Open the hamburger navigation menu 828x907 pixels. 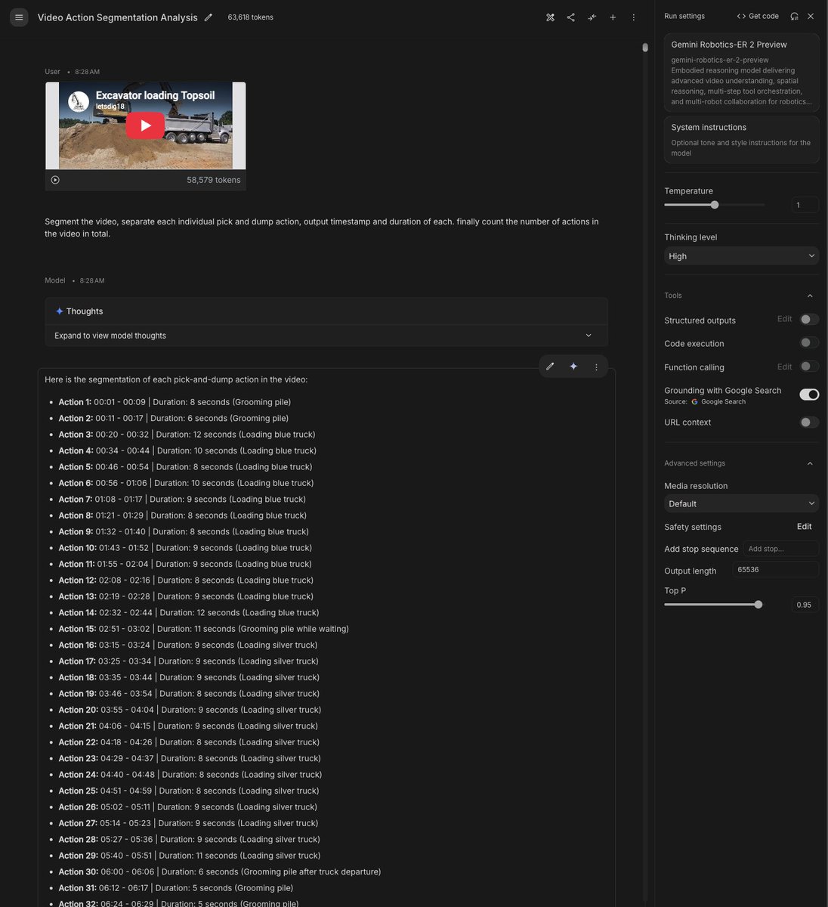tap(19, 17)
